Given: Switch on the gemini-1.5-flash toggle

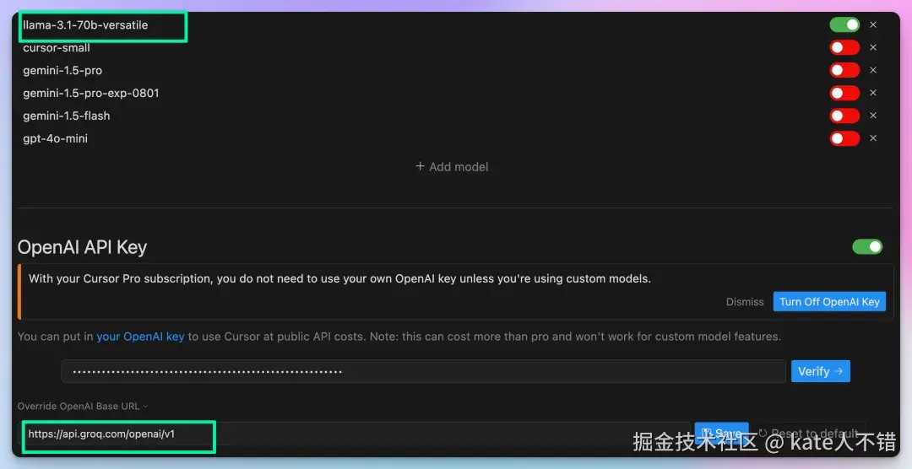Looking at the screenshot, I should pos(844,116).
